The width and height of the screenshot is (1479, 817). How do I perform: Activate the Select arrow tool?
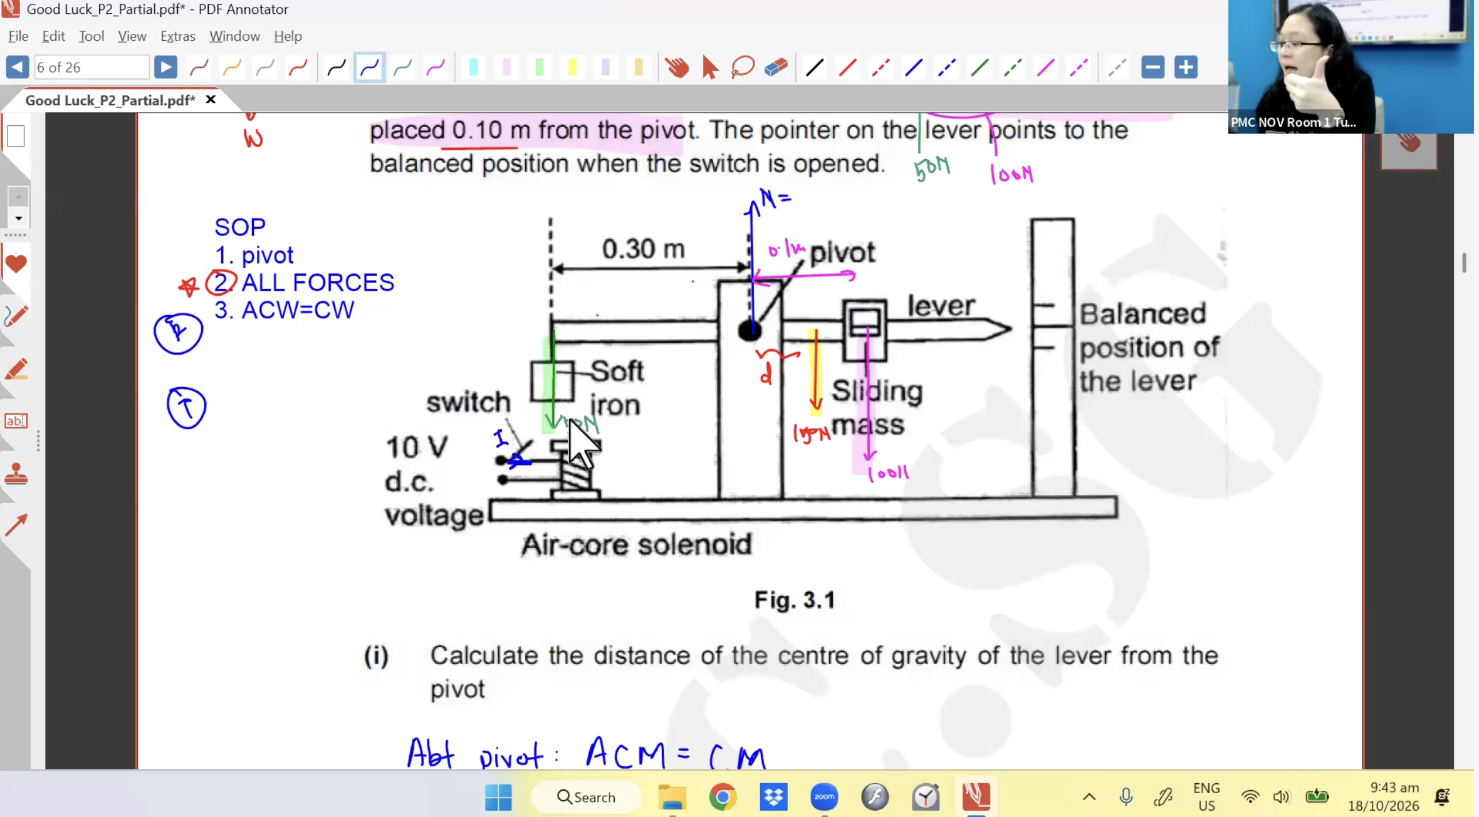tap(710, 67)
